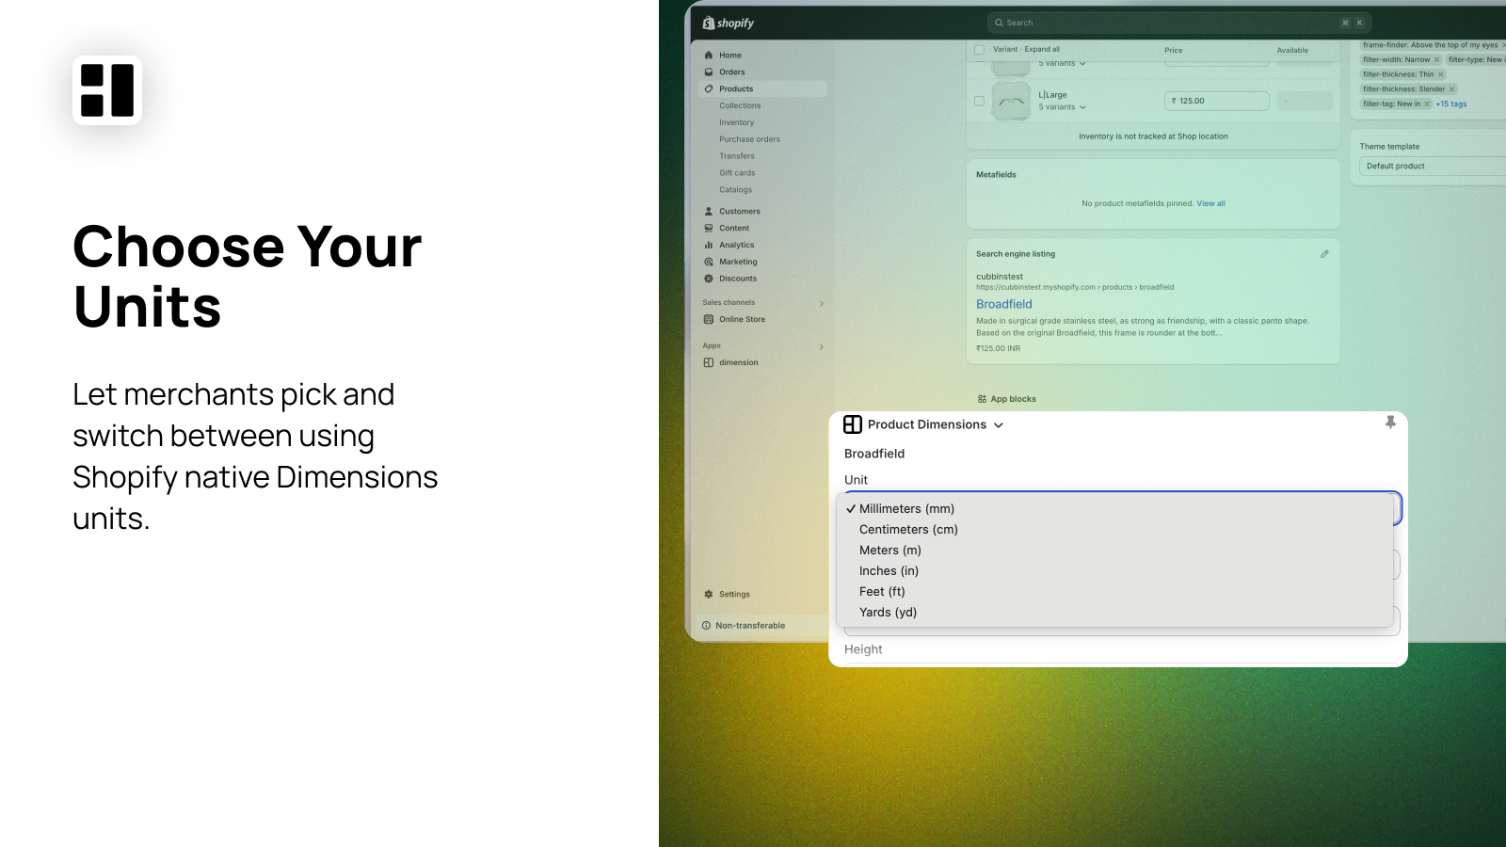This screenshot has width=1506, height=847.
Task: Remove the filter-tag: New in tag
Action: tap(1427, 104)
